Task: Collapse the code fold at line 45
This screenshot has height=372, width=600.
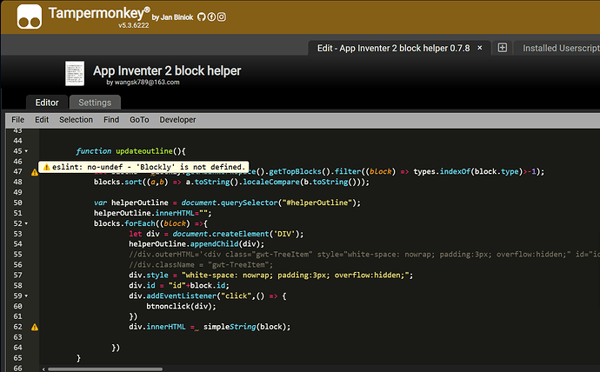Action: [x=27, y=150]
